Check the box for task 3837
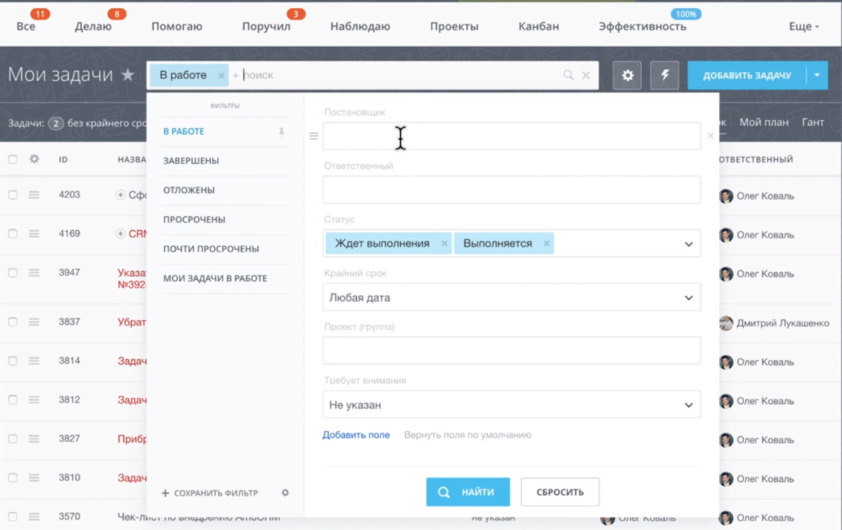 click(x=13, y=322)
